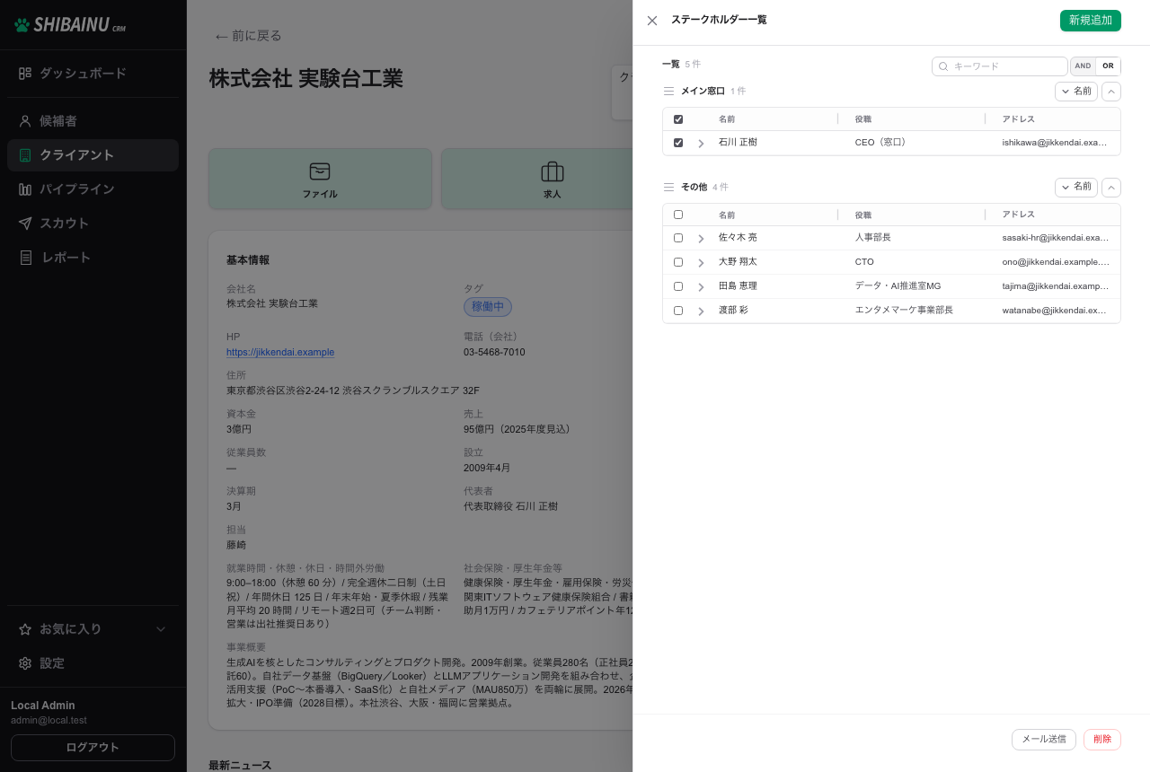Click the 前に戻る back link
Viewport: 1150px width, 772px height.
click(x=248, y=36)
